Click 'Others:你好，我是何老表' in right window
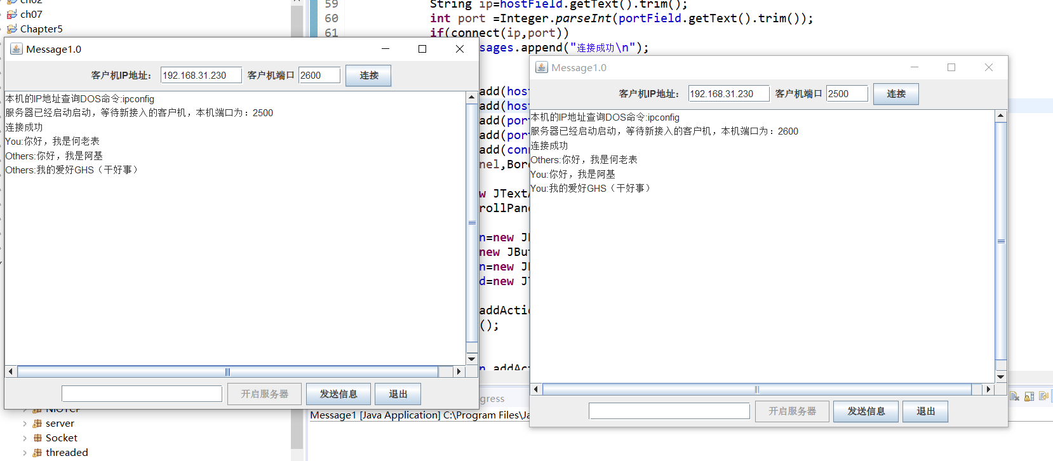1053x461 pixels. point(584,160)
